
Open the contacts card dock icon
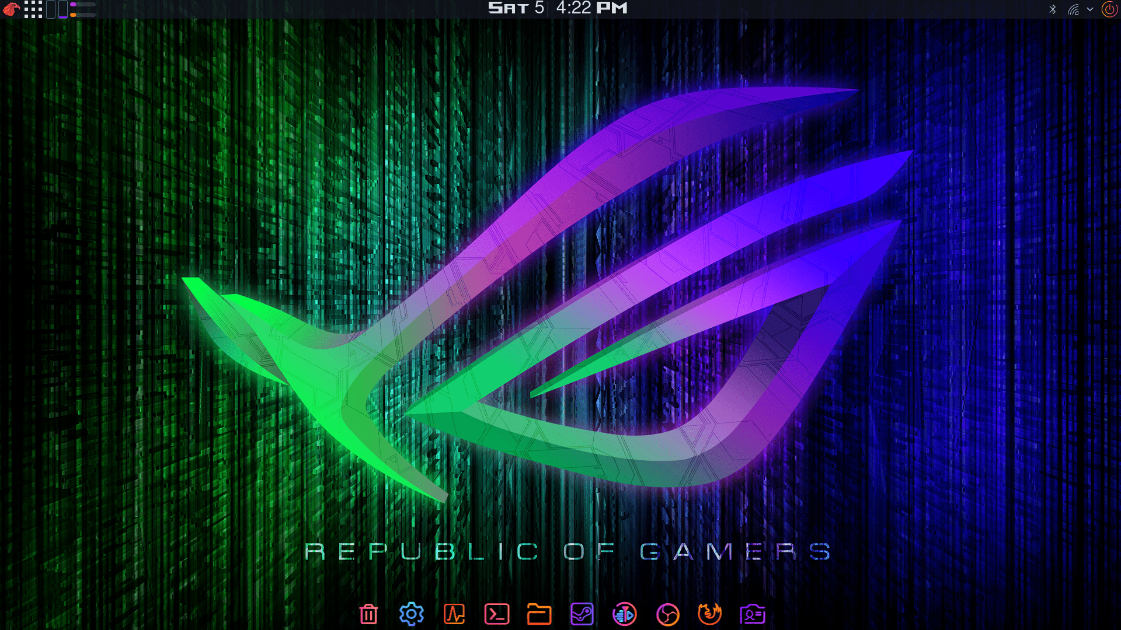click(753, 614)
